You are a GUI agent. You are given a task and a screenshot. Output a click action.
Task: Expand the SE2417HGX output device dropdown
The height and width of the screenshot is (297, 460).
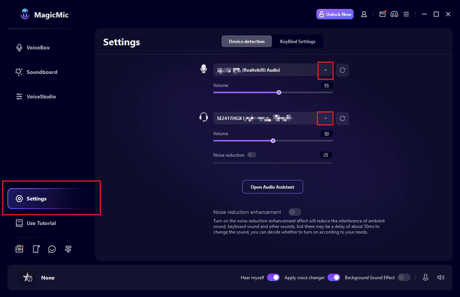pos(325,118)
